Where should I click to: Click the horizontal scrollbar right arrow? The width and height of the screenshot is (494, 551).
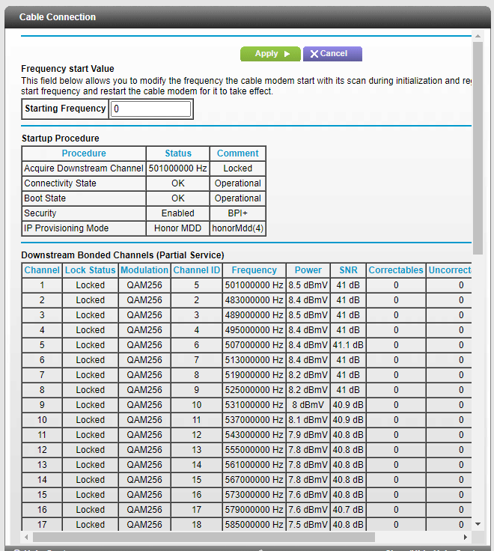[465, 538]
